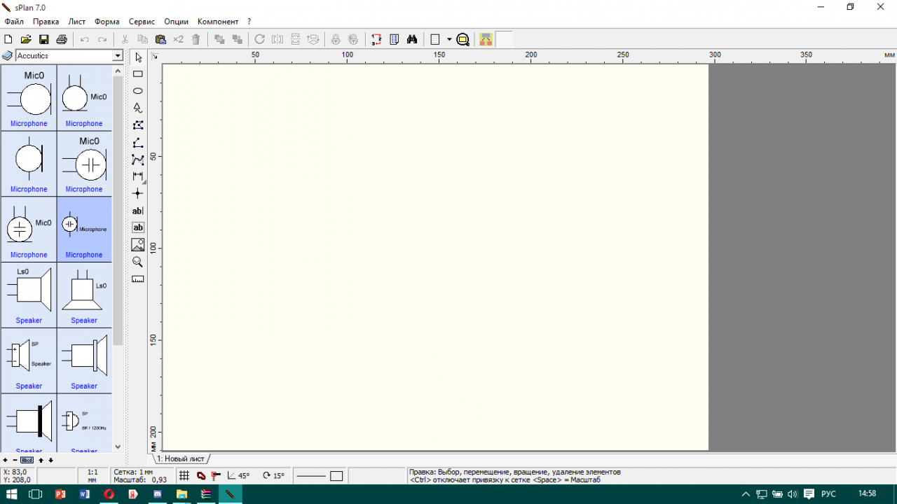Save the document with the floppy disk icon
This screenshot has height=504, width=897.
[x=43, y=39]
